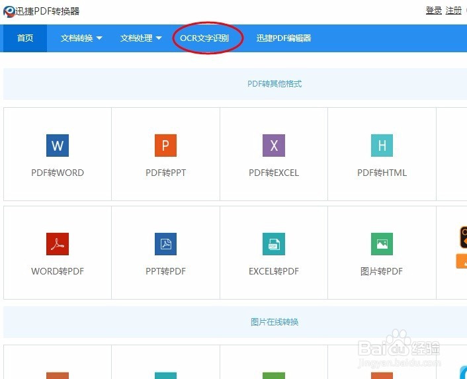Click the 图片在线转换 section header
This screenshot has height=379, width=467.
coord(275,322)
